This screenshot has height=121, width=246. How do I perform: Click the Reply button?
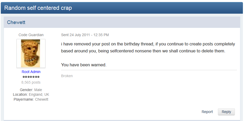(226, 112)
